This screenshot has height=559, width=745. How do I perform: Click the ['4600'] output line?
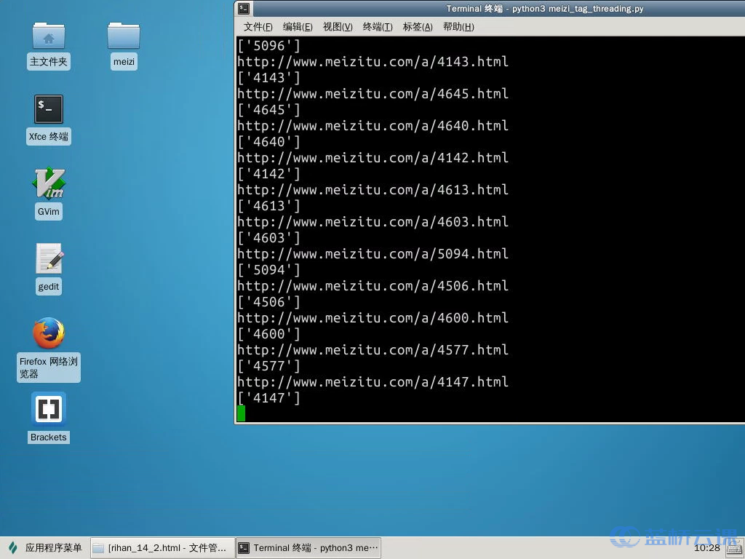269,333
